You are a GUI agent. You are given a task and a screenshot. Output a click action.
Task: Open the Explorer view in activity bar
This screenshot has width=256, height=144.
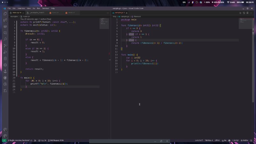(5, 14)
